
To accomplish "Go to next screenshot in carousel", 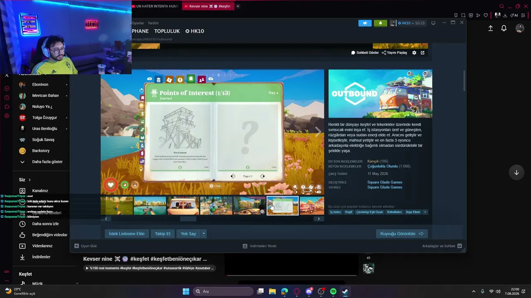I will (318, 132).
